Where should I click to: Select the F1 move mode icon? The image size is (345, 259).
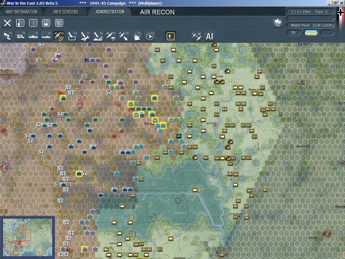pyautogui.click(x=7, y=36)
